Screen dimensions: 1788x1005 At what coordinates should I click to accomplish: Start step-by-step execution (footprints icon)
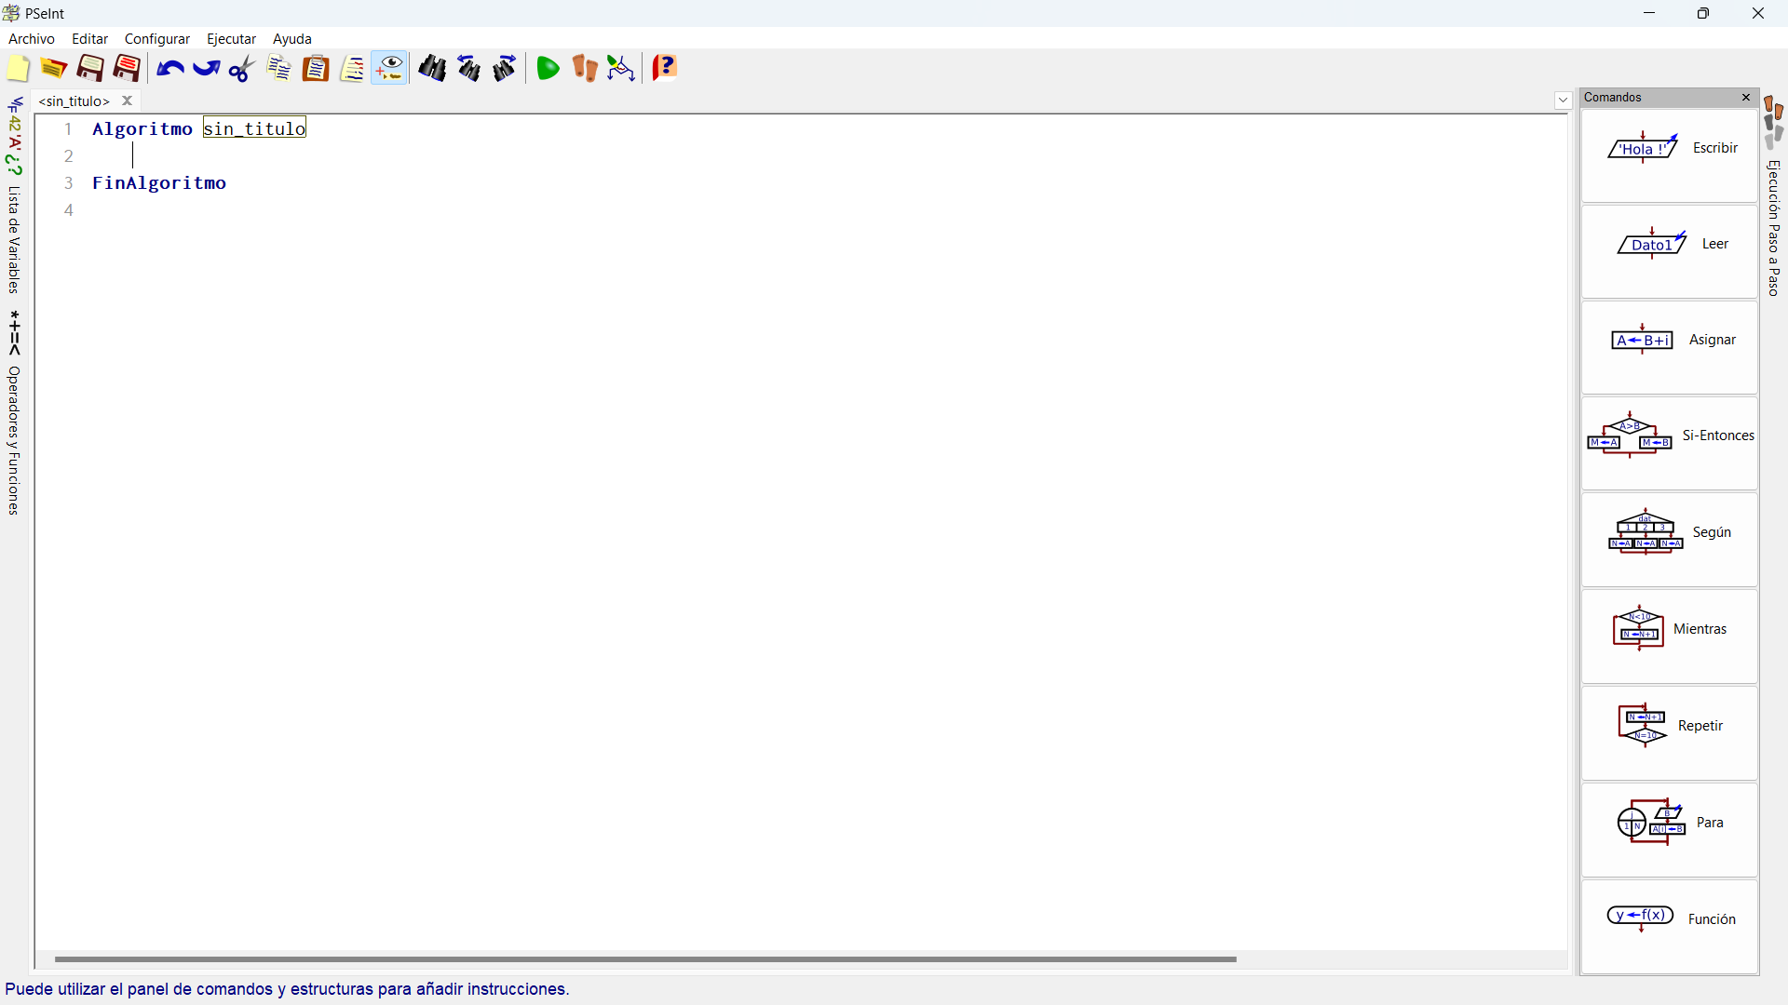pyautogui.click(x=584, y=69)
